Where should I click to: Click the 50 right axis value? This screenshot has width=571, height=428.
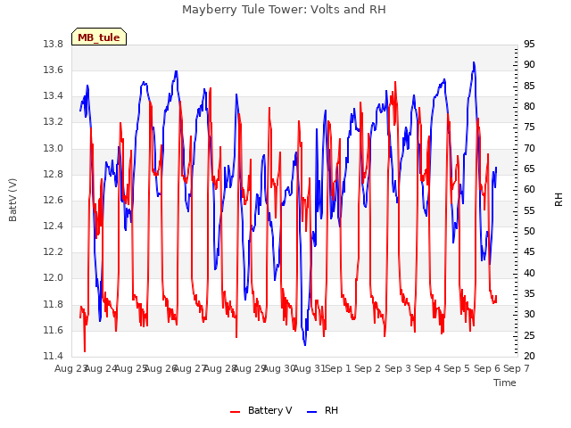[529, 232]
